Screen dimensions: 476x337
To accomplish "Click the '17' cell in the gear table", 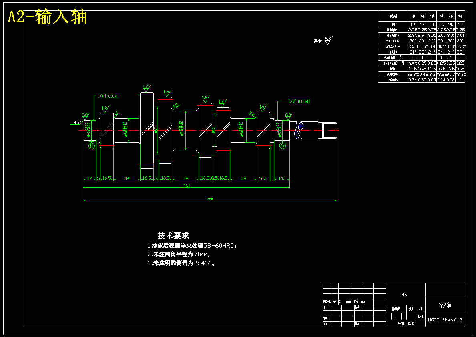I will [x=422, y=24].
